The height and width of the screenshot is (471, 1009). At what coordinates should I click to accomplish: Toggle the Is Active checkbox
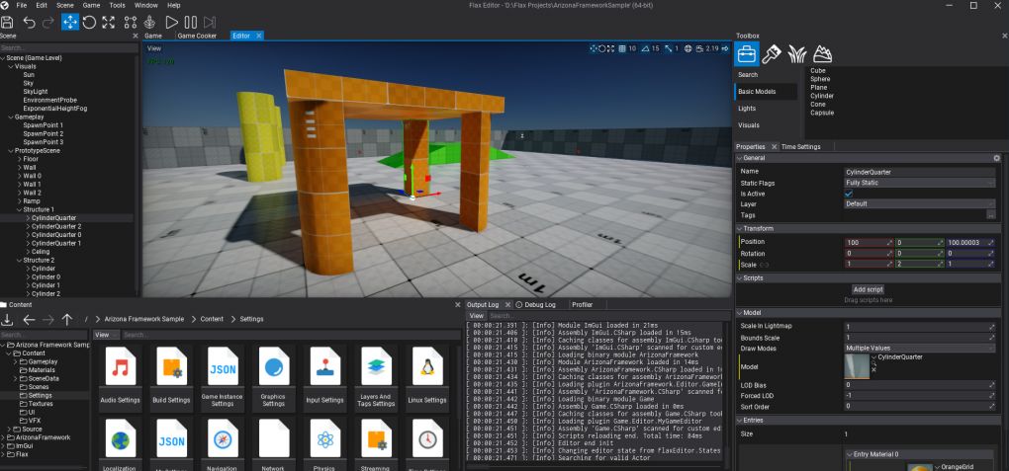(849, 194)
